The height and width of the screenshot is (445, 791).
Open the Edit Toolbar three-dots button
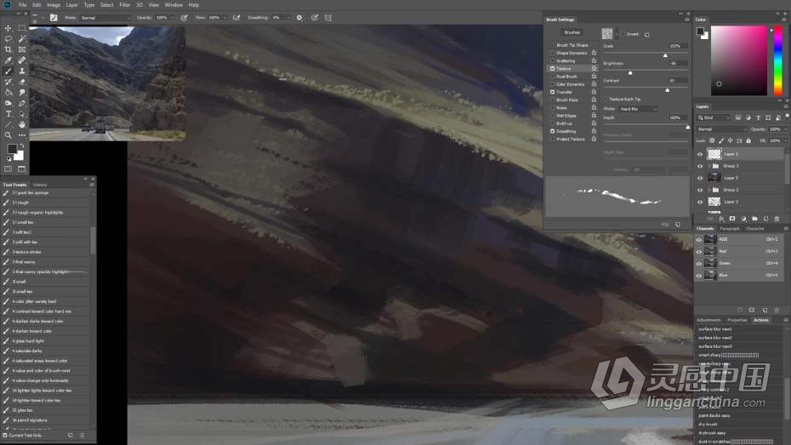[22, 135]
